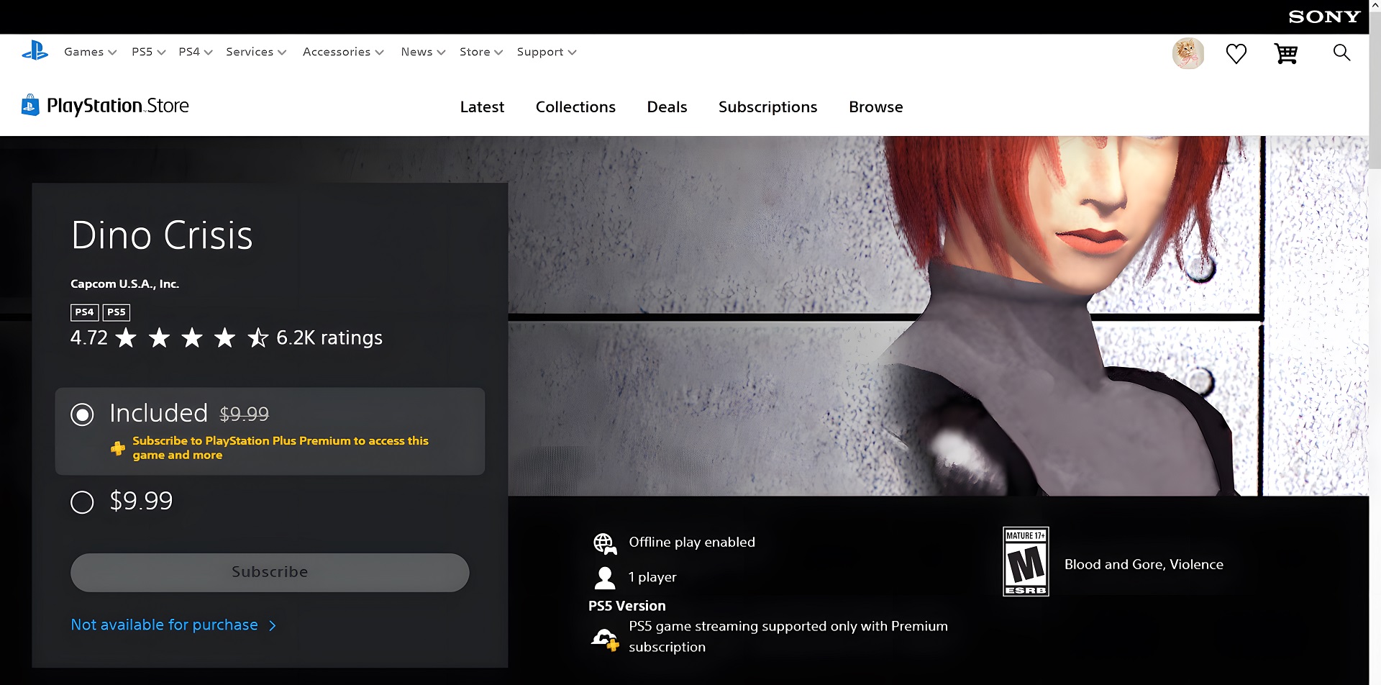The height and width of the screenshot is (685, 1381).
Task: Click the Subscribe to PlayStation Plus Premium link
Action: point(281,448)
